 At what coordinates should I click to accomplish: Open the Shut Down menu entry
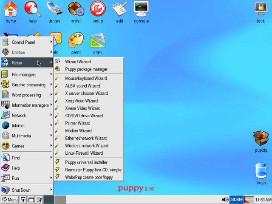click(x=27, y=190)
